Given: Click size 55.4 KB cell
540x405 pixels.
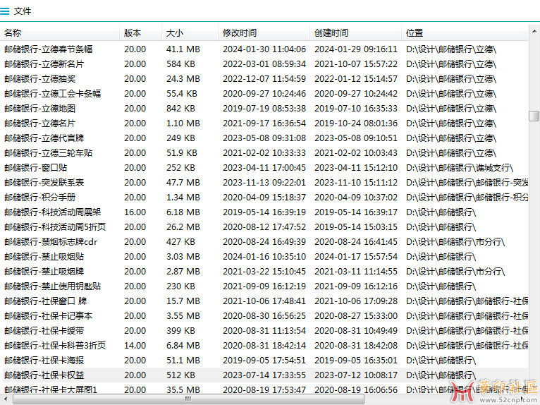Looking at the screenshot, I should (182, 94).
